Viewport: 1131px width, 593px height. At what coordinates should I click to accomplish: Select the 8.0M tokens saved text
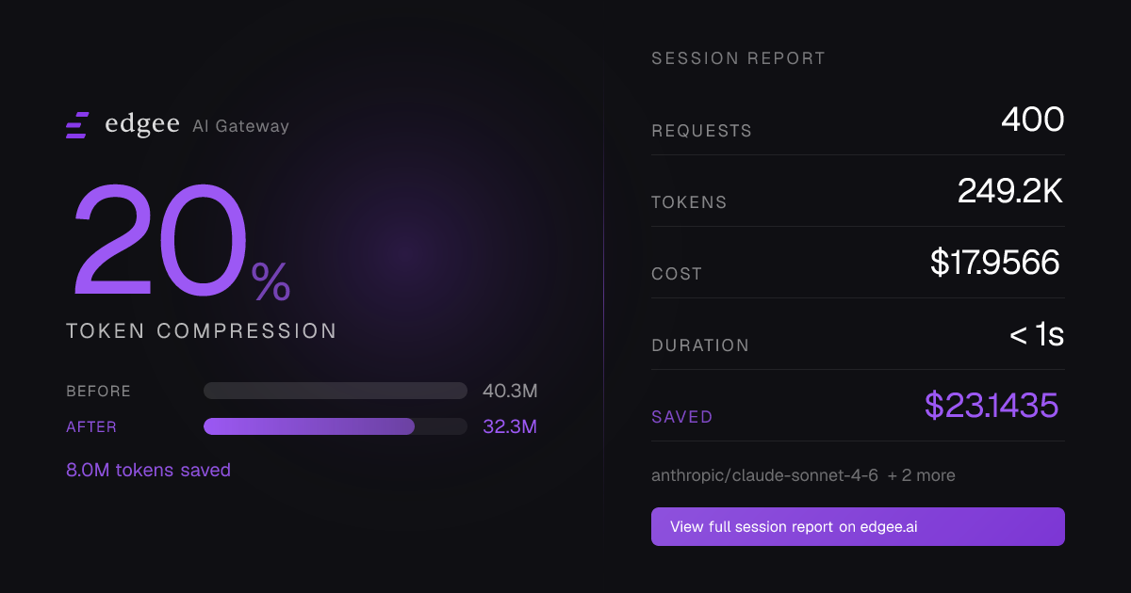tap(148, 470)
